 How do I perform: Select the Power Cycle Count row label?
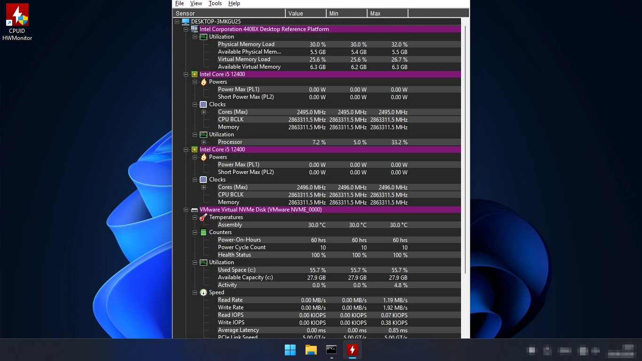242,247
